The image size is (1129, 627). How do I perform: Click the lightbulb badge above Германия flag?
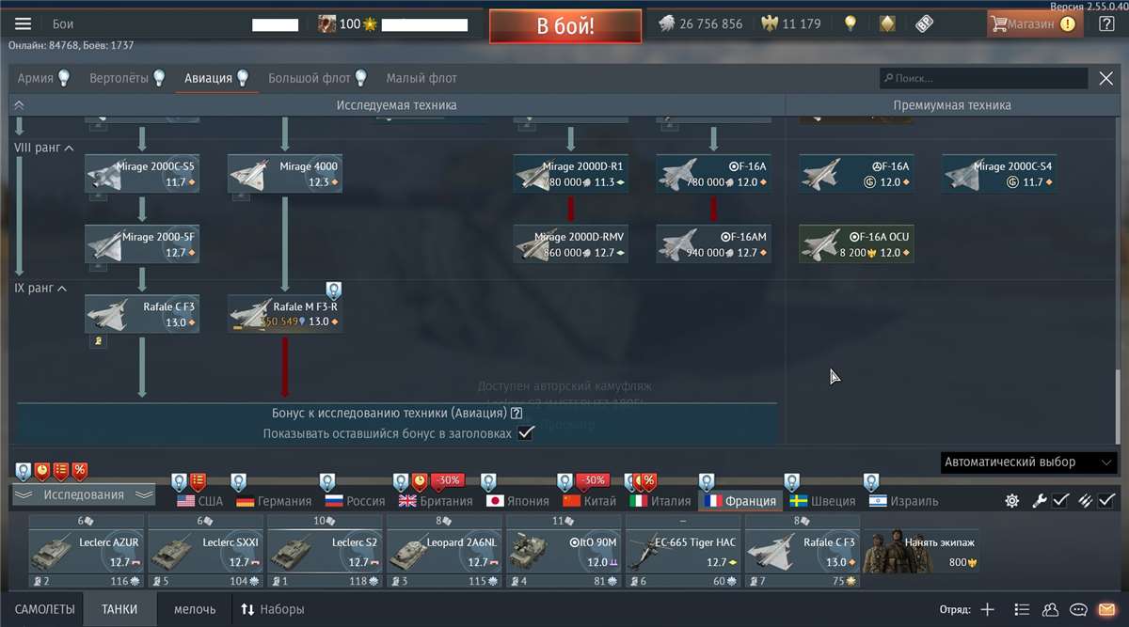click(x=239, y=482)
